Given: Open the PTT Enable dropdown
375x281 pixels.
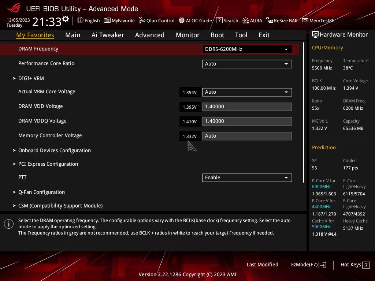Looking at the screenshot, I should (x=247, y=177).
